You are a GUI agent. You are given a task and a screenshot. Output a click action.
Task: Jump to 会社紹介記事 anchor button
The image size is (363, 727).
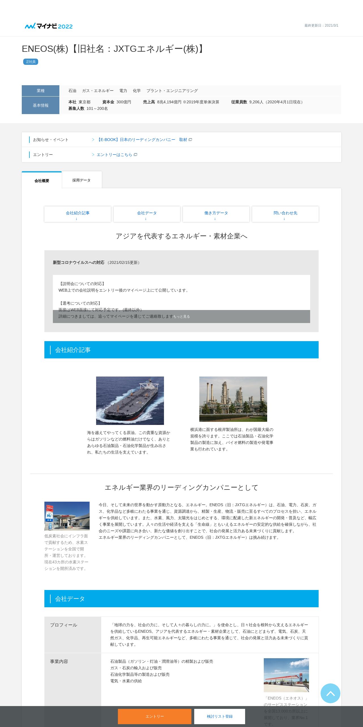coord(77,214)
